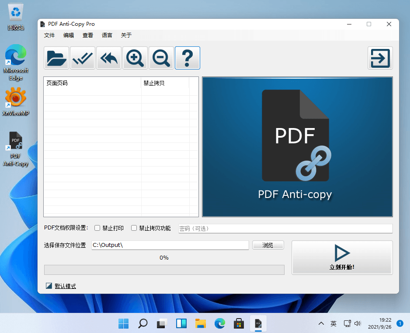Open taskbar Search

143,323
